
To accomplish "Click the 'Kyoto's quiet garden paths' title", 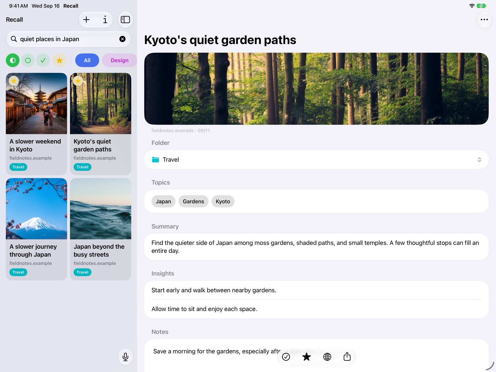I will [x=220, y=40].
